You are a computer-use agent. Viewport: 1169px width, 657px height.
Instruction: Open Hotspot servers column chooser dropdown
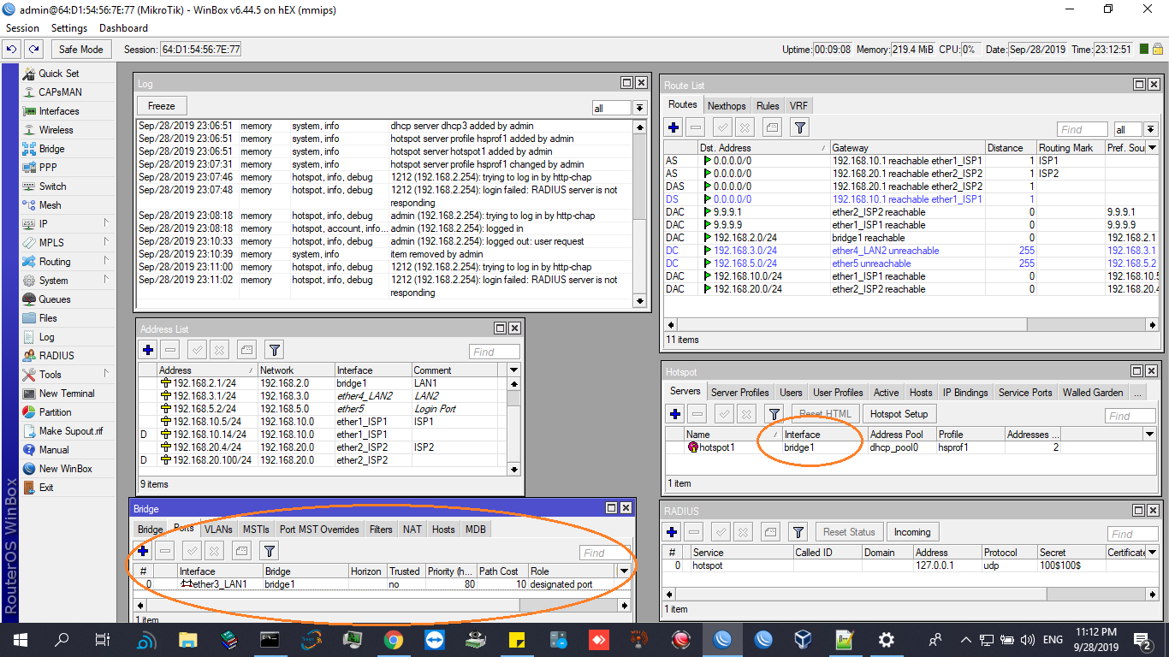tap(1149, 435)
